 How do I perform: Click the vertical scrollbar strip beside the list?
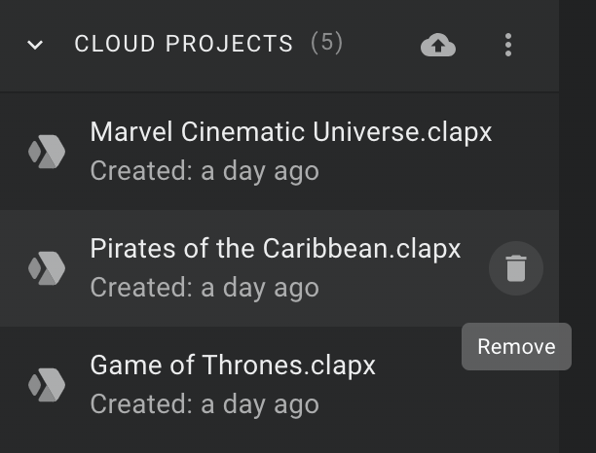(577, 226)
